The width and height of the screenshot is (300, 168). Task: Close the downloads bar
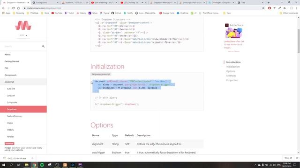coord(297,158)
